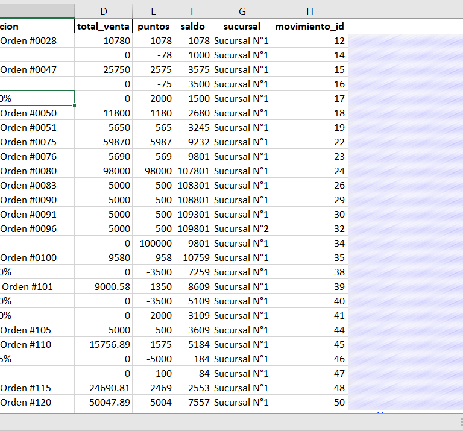Select total_venta value 50047.89
The width and height of the screenshot is (463, 431).
coord(103,402)
